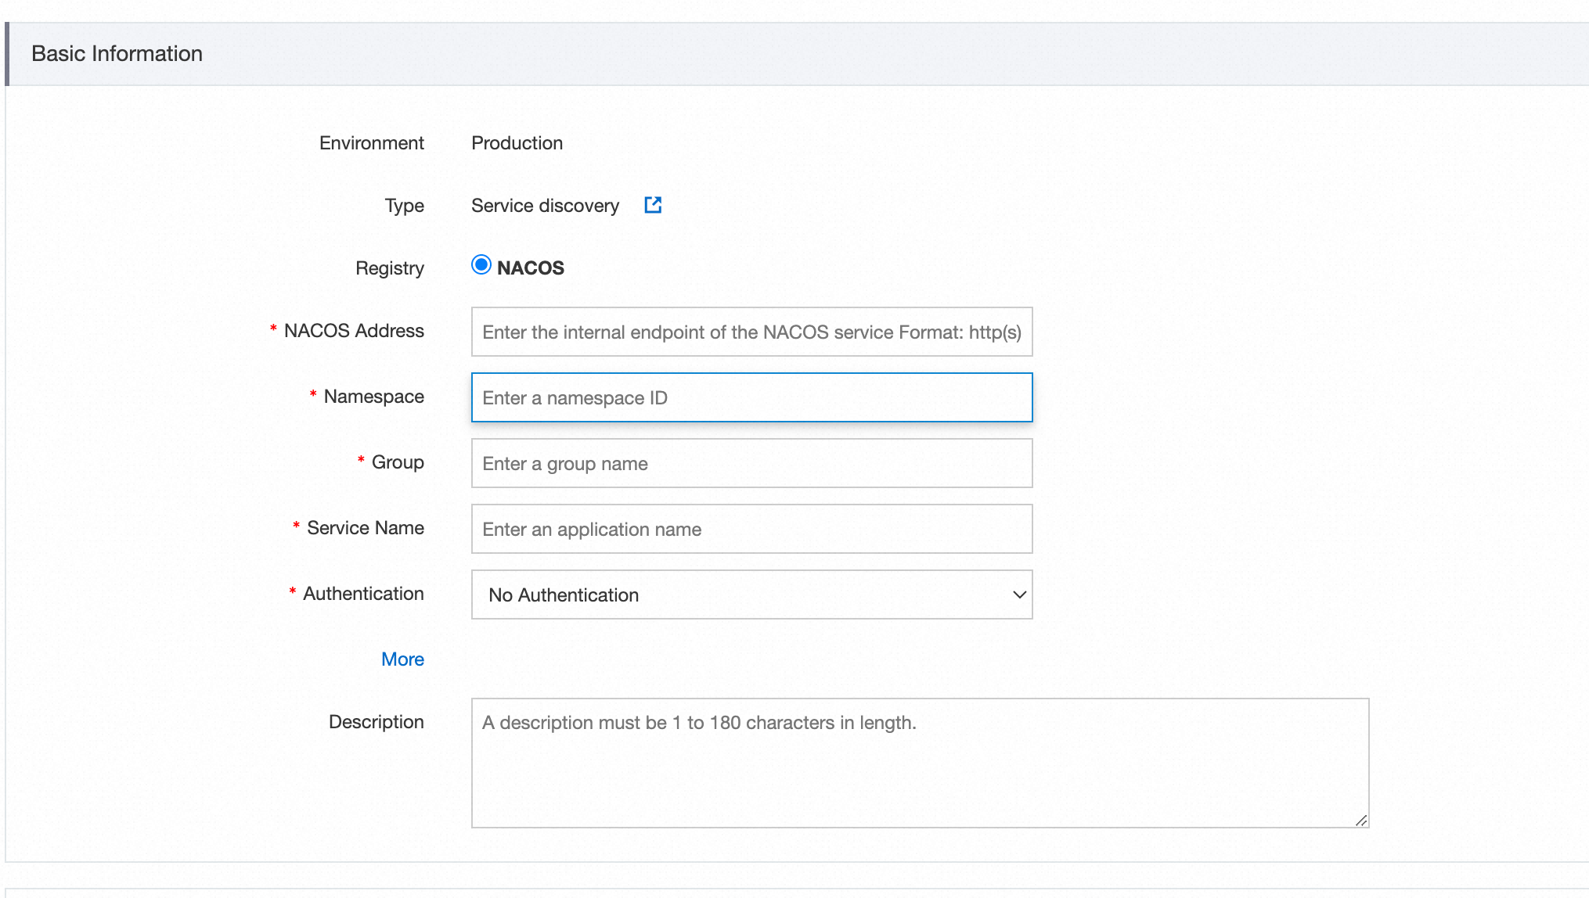The image size is (1589, 898).
Task: Click into the Namespace ID field
Action: (751, 397)
